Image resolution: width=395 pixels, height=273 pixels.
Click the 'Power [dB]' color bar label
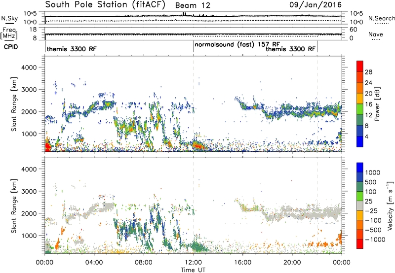click(x=377, y=104)
